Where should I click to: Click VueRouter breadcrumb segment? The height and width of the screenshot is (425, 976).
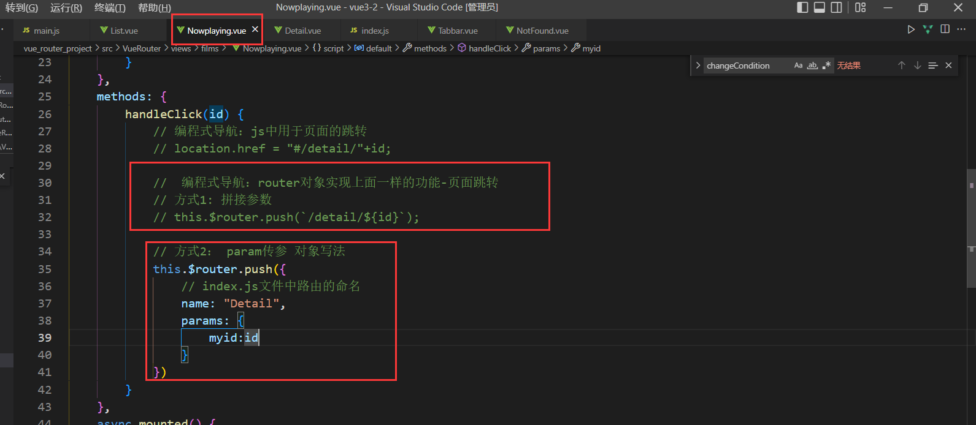tap(142, 48)
